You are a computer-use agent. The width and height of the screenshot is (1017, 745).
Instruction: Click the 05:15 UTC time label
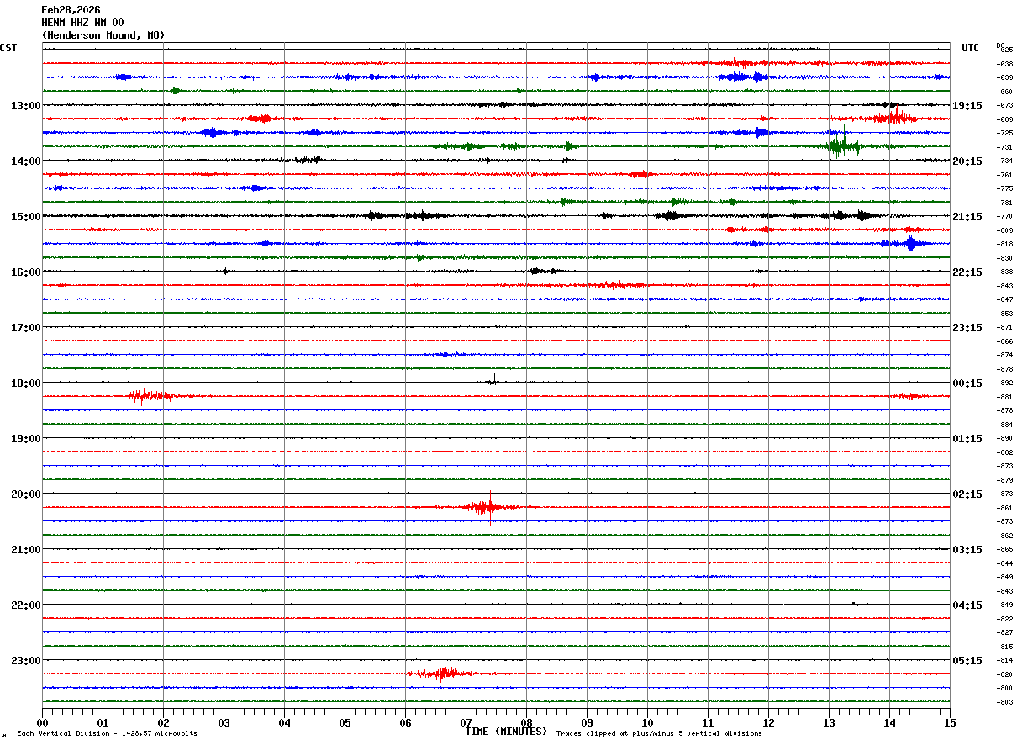(x=967, y=661)
